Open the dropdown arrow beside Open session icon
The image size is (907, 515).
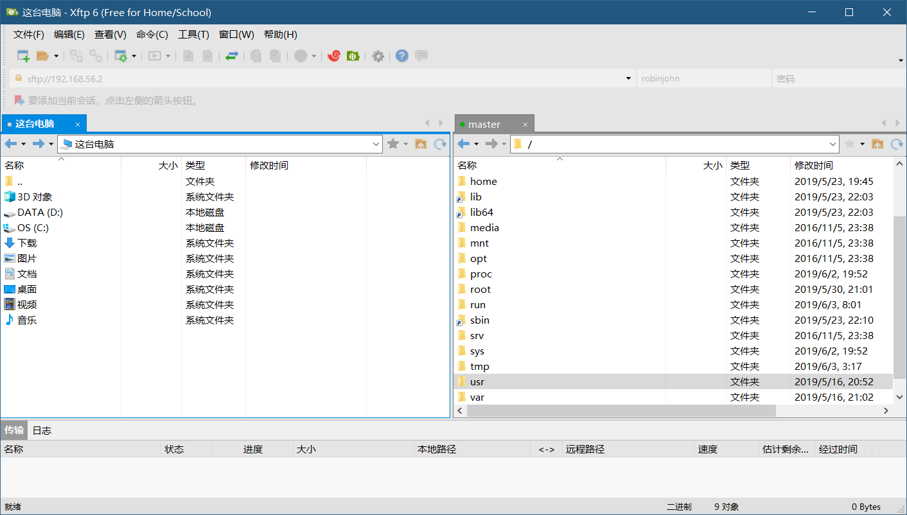click(x=56, y=56)
